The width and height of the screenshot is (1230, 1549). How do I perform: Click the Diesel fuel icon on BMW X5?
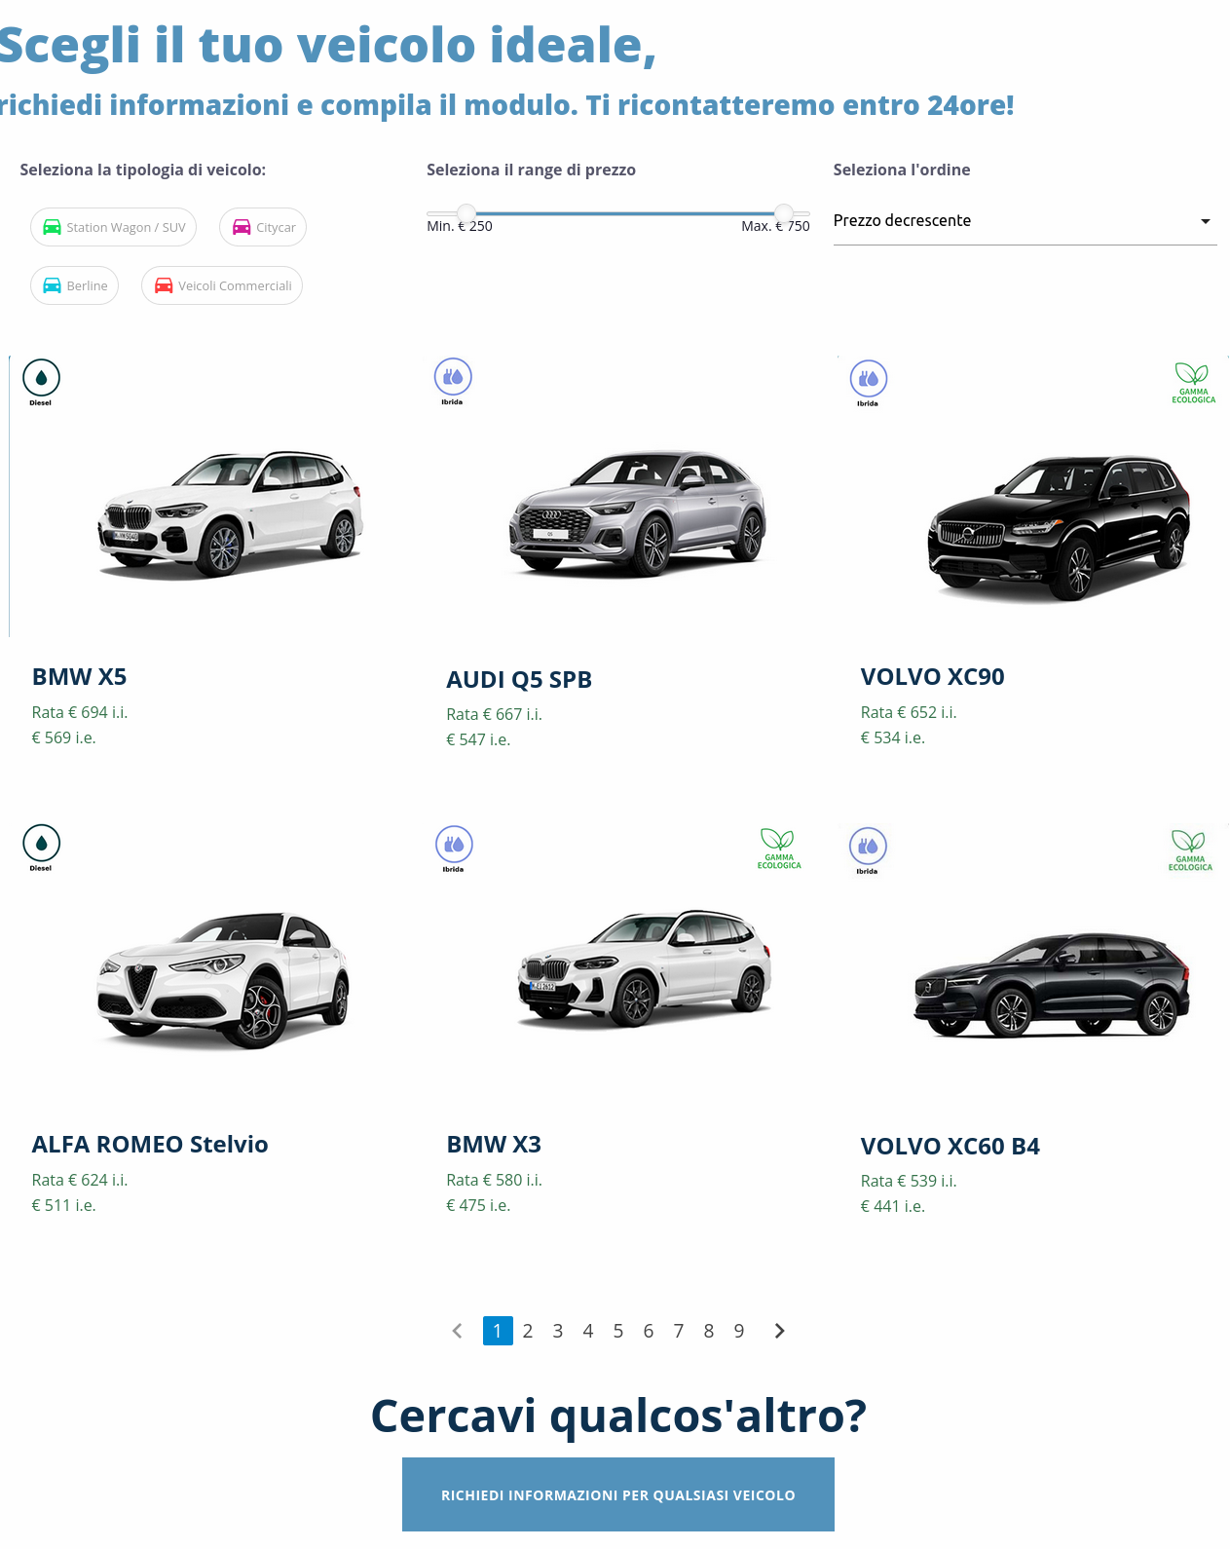pos(41,381)
